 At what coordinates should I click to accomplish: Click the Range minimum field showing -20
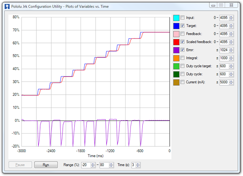click(85, 165)
